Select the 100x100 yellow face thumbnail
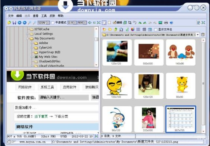This screenshot has height=146, width=210. (x=117, y=86)
